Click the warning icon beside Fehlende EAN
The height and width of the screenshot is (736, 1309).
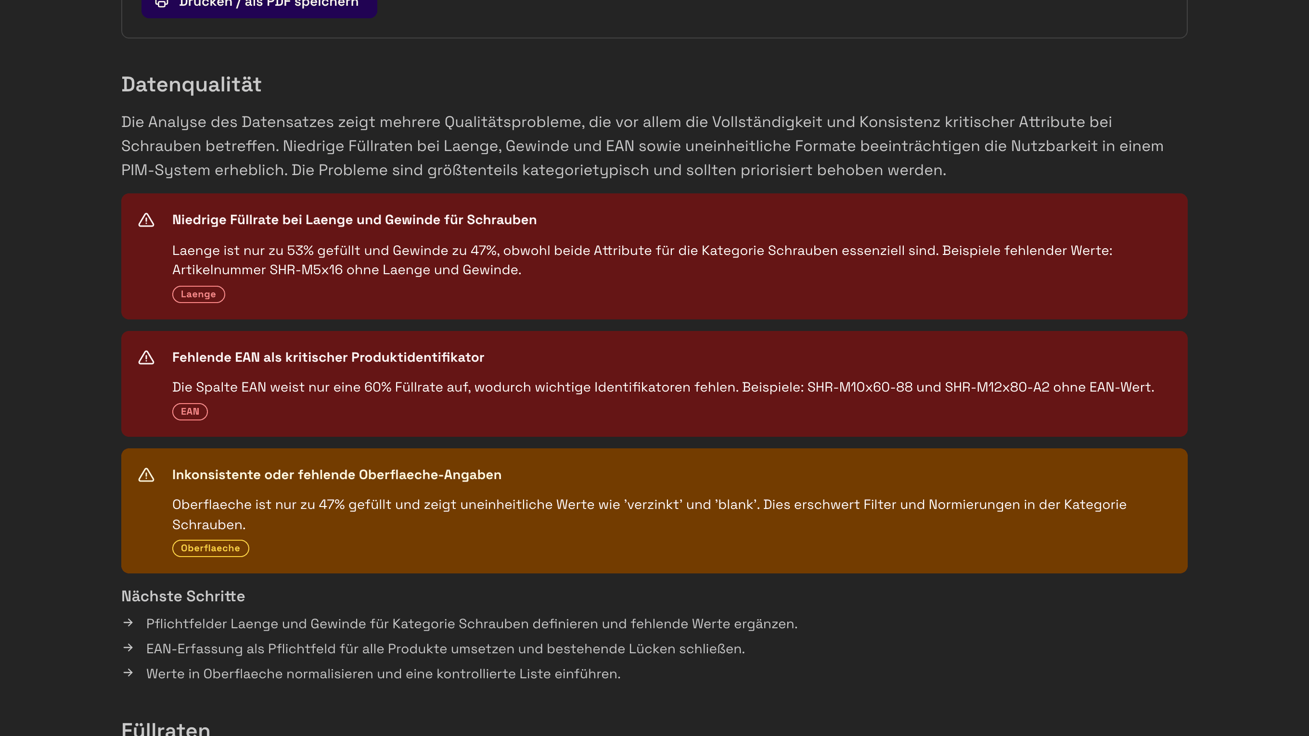pyautogui.click(x=146, y=357)
